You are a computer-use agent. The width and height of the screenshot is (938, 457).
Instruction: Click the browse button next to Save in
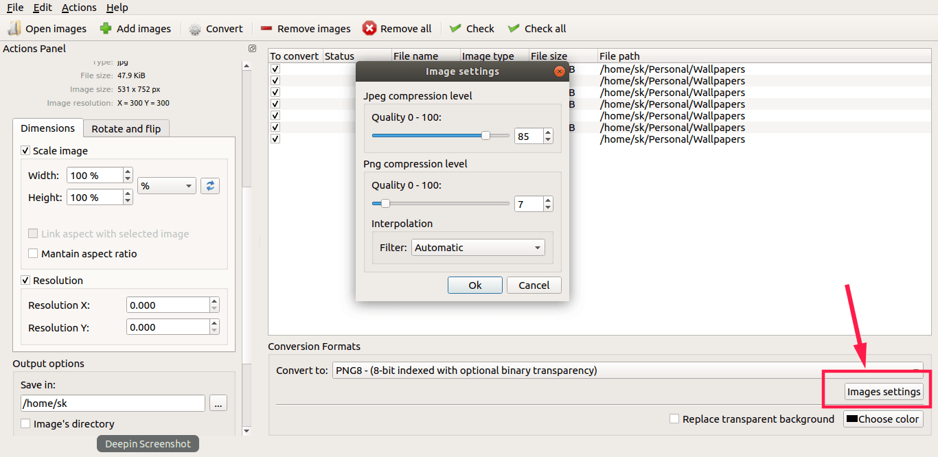click(x=218, y=403)
